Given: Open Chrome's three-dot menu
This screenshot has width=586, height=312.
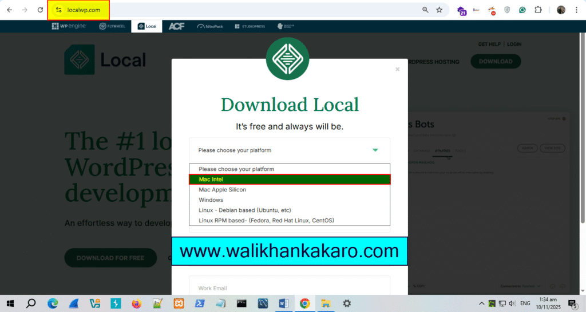Looking at the screenshot, I should tap(577, 10).
